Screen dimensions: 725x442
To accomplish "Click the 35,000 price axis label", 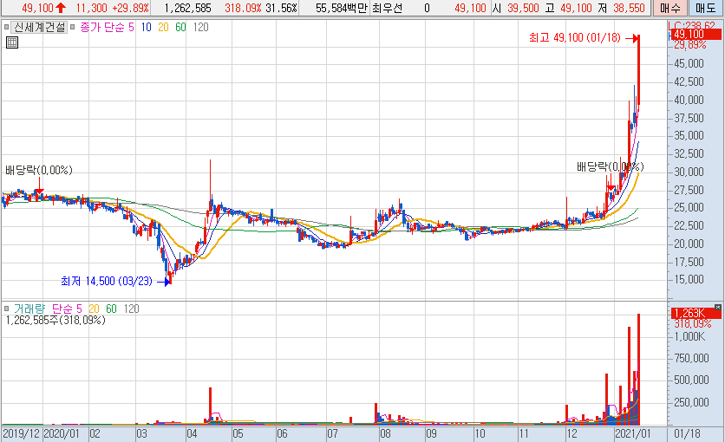I will click(x=689, y=136).
